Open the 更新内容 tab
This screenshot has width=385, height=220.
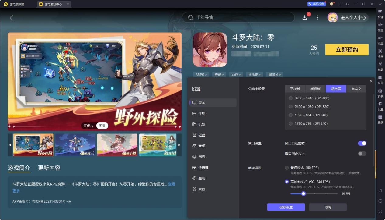click(x=49, y=168)
